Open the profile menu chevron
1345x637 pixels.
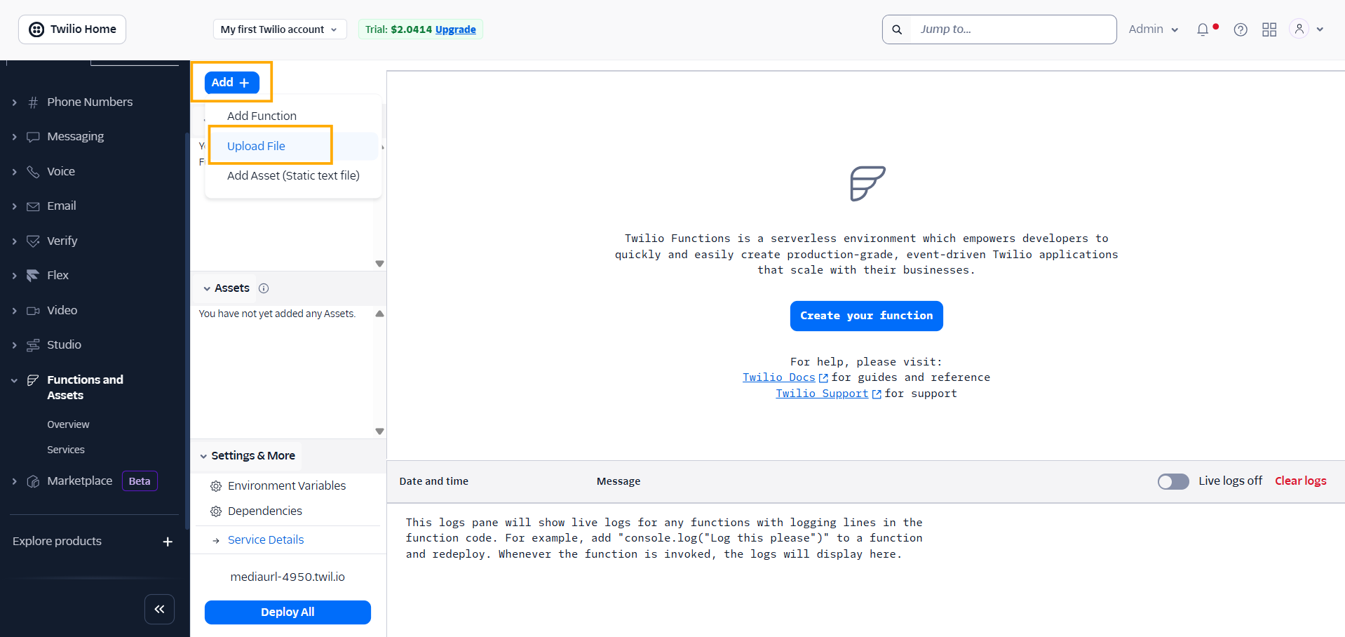tap(1320, 29)
